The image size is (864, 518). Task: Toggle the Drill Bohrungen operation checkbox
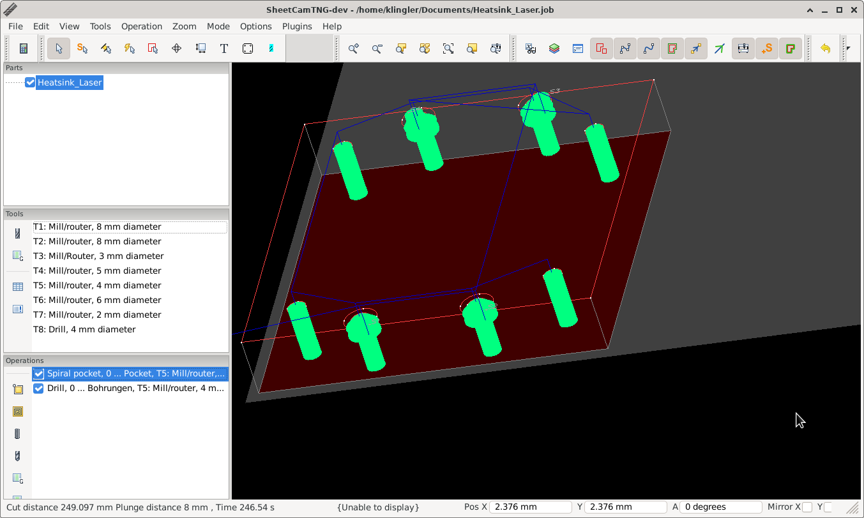point(39,389)
